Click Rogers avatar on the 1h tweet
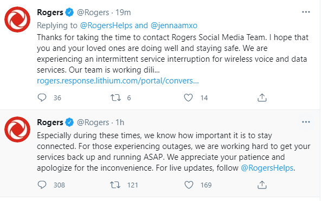 (17, 129)
